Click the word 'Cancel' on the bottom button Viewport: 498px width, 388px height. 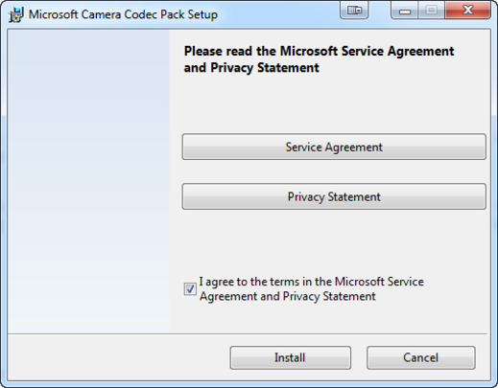tap(420, 357)
